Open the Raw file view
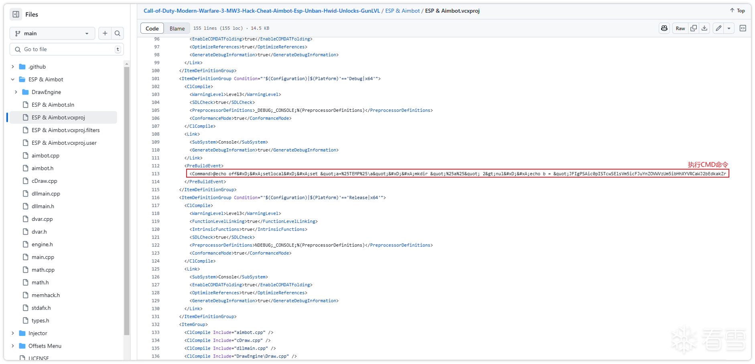Viewport: 755px width, 364px height. [680, 28]
